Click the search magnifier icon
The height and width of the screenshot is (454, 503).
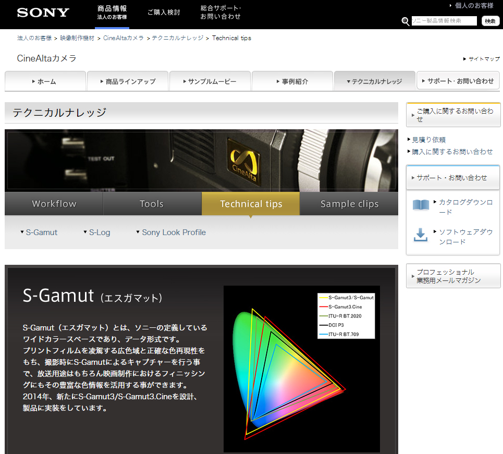pyautogui.click(x=406, y=21)
